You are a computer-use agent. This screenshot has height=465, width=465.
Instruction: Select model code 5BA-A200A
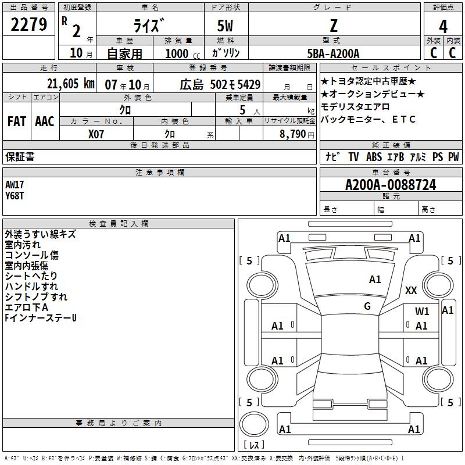[x=333, y=53]
